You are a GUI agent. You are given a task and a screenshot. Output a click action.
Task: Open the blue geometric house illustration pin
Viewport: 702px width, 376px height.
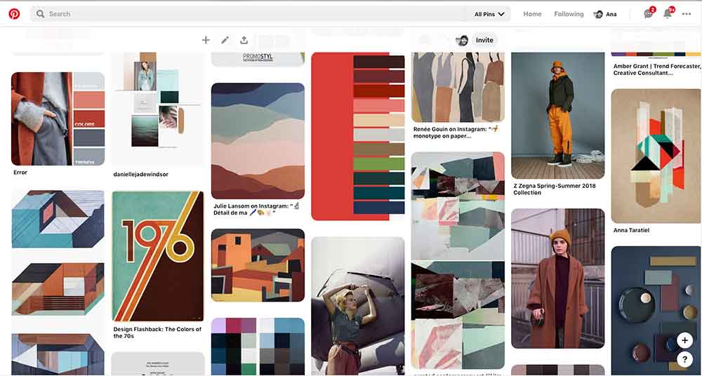58,220
